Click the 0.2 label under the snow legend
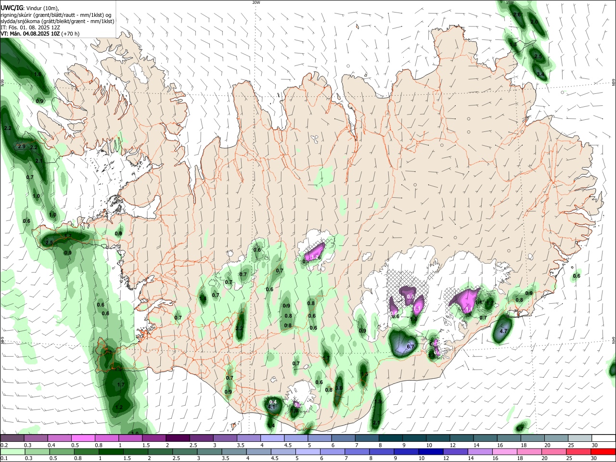The height and width of the screenshot is (462, 616). click(x=4, y=445)
